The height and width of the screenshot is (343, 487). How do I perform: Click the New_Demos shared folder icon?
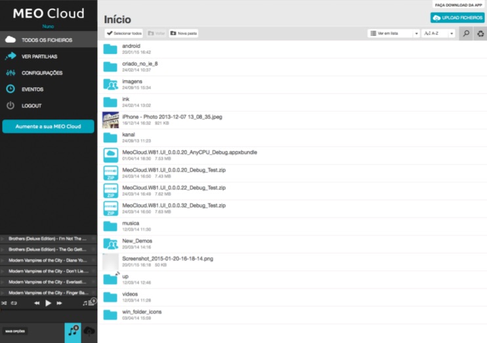coord(110,244)
